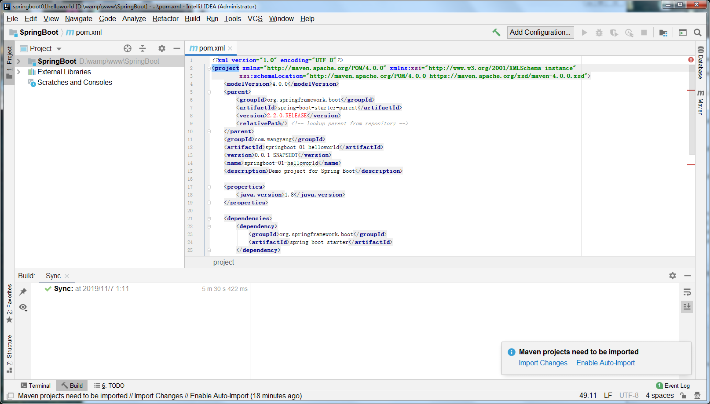Expand the External Libraries node

(19, 72)
